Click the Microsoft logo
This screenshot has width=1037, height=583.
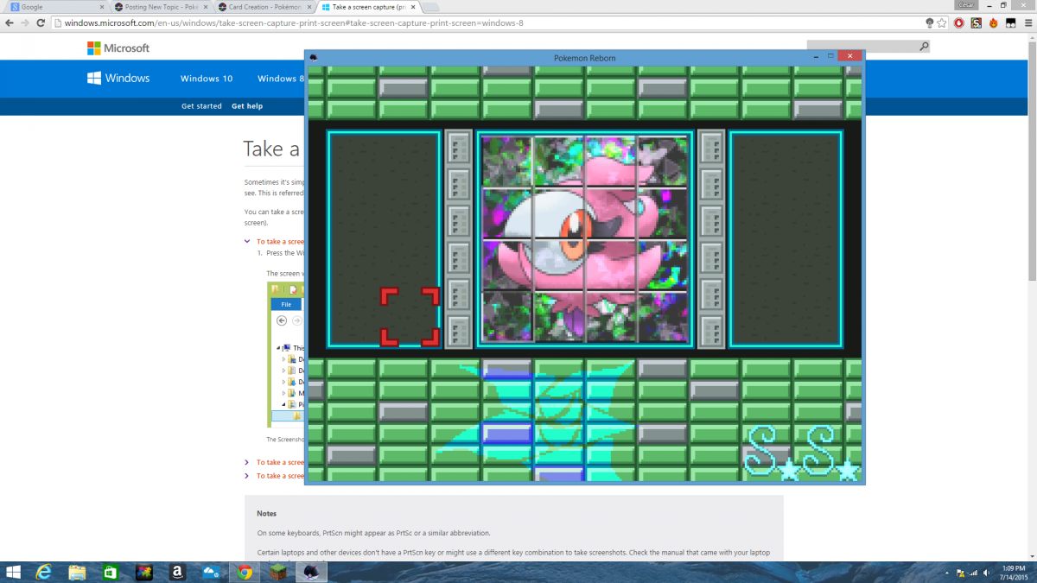118,48
